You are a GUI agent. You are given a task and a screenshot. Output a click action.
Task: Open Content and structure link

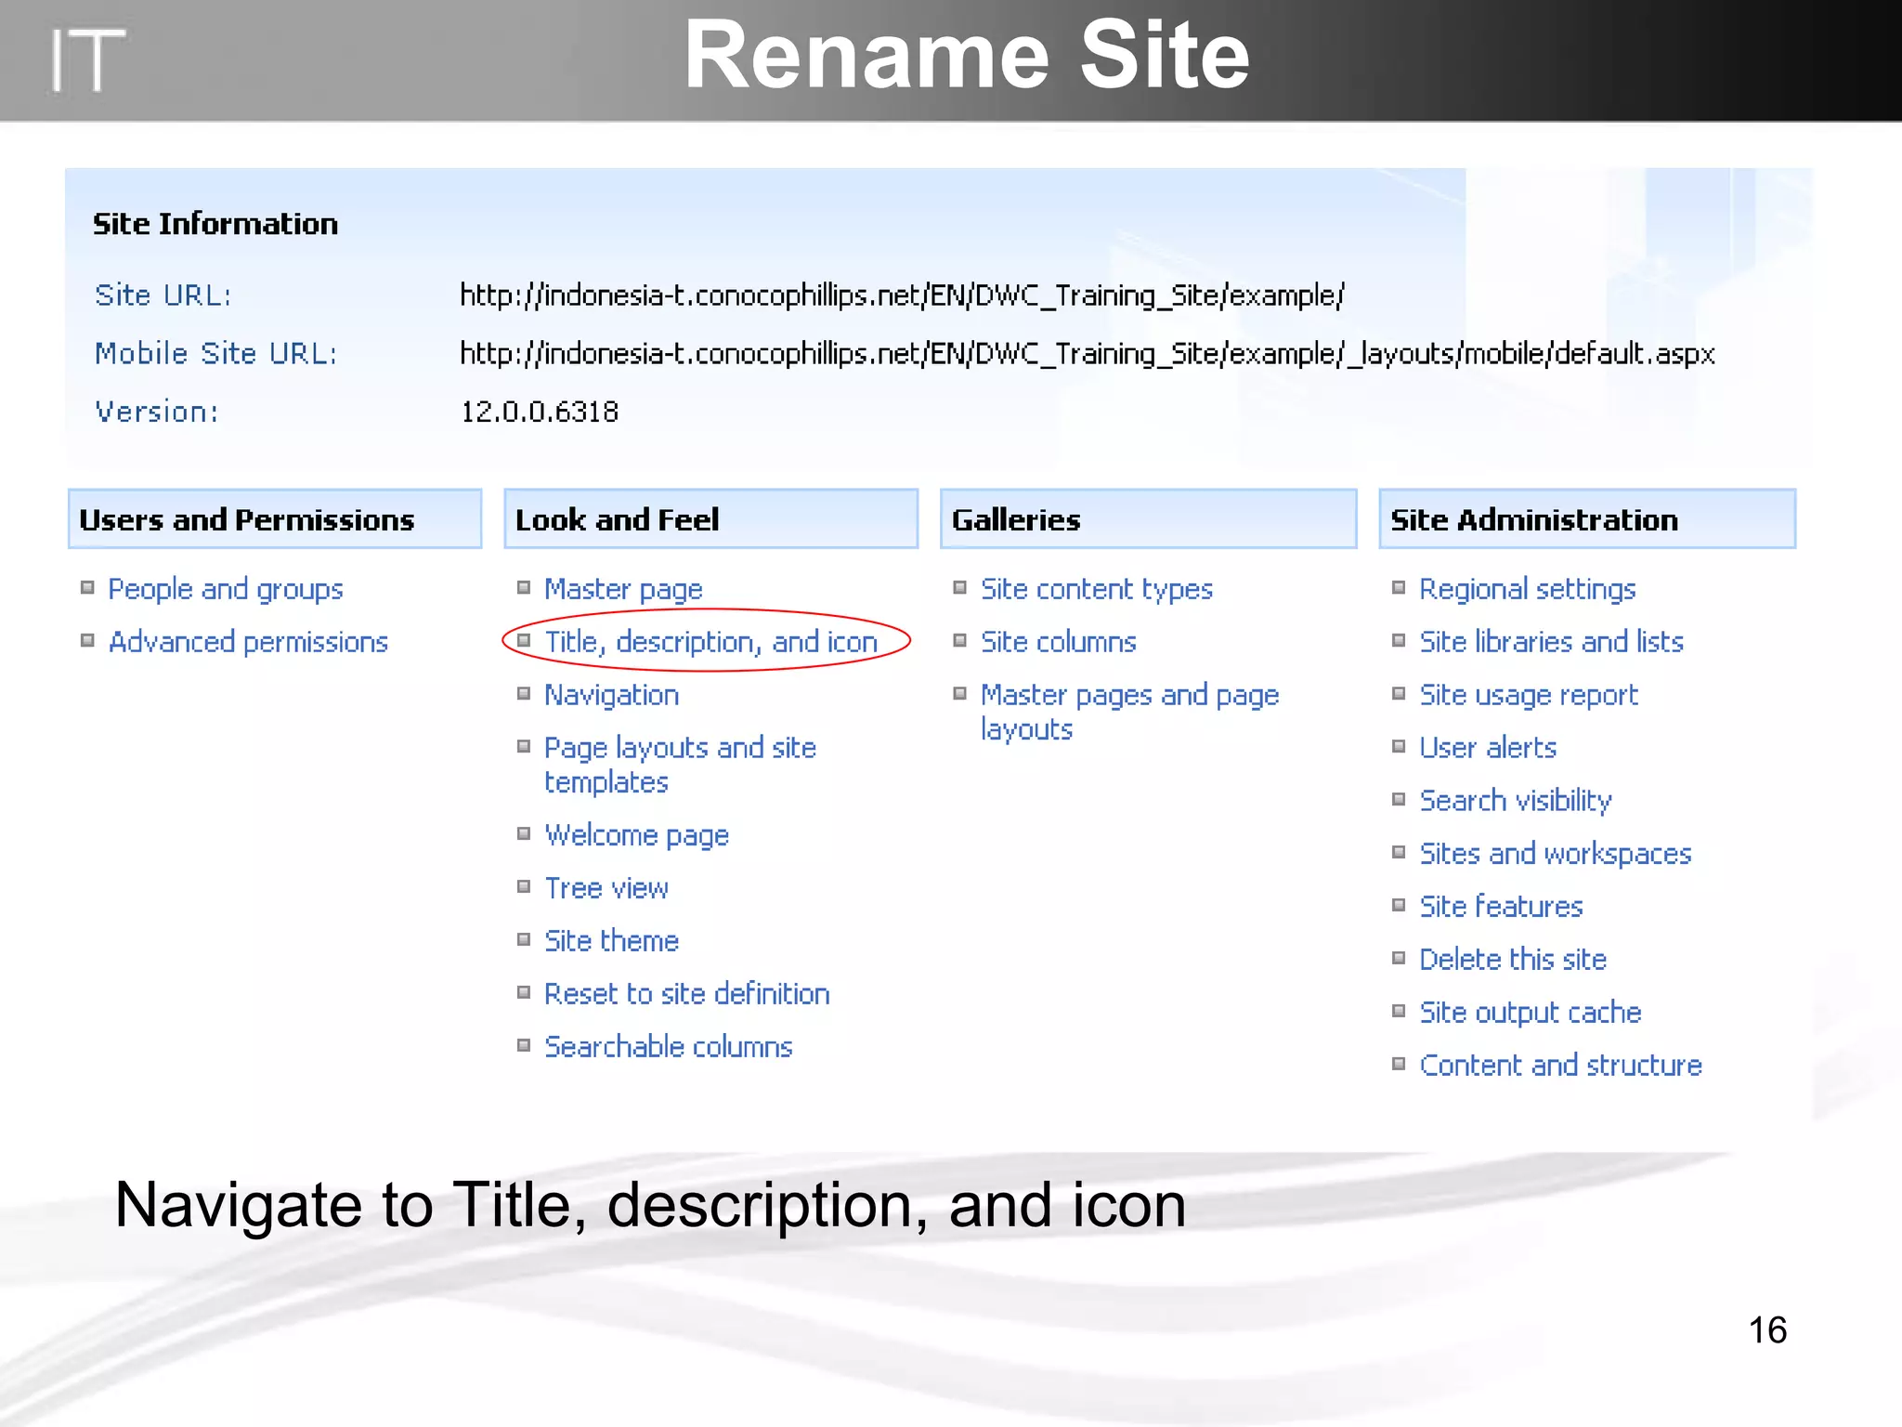tap(1560, 1066)
